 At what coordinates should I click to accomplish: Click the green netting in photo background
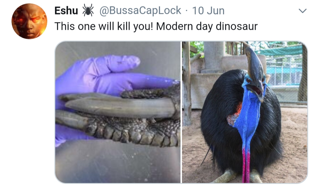tap(283, 50)
